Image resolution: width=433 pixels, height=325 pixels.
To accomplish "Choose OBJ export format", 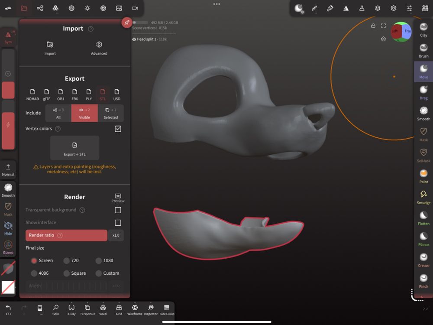I will tap(61, 94).
